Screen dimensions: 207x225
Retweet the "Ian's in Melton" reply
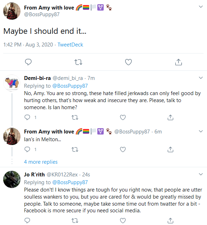[x=75, y=150]
